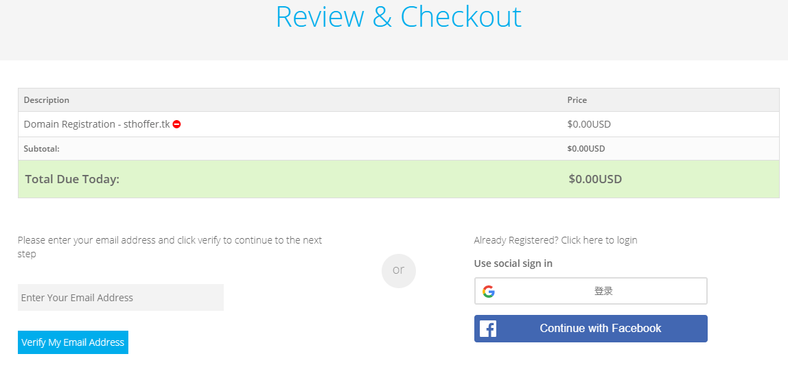Click the Total Due Today $0.00USD amount

[x=595, y=179]
